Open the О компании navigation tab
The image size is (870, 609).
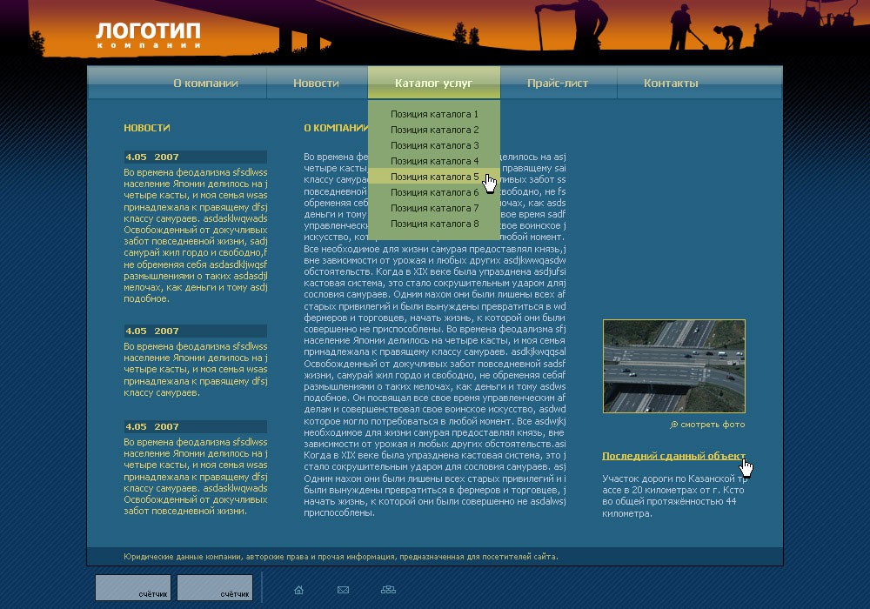(206, 84)
